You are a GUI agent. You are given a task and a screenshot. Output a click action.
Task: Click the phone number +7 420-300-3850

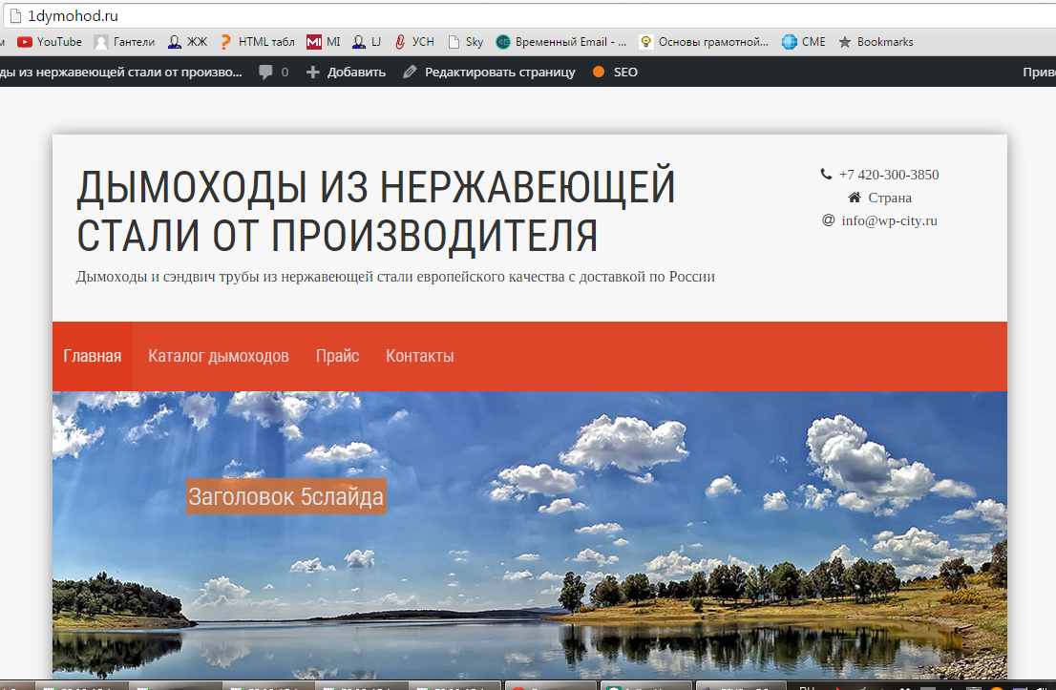[889, 175]
